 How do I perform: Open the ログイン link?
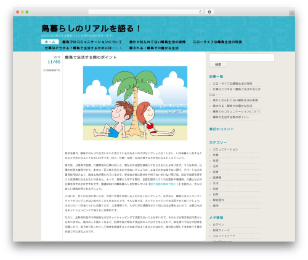click(x=218, y=225)
